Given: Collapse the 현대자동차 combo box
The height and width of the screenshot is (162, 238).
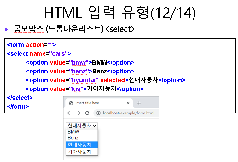Looking at the screenshot, I should click(x=82, y=126).
